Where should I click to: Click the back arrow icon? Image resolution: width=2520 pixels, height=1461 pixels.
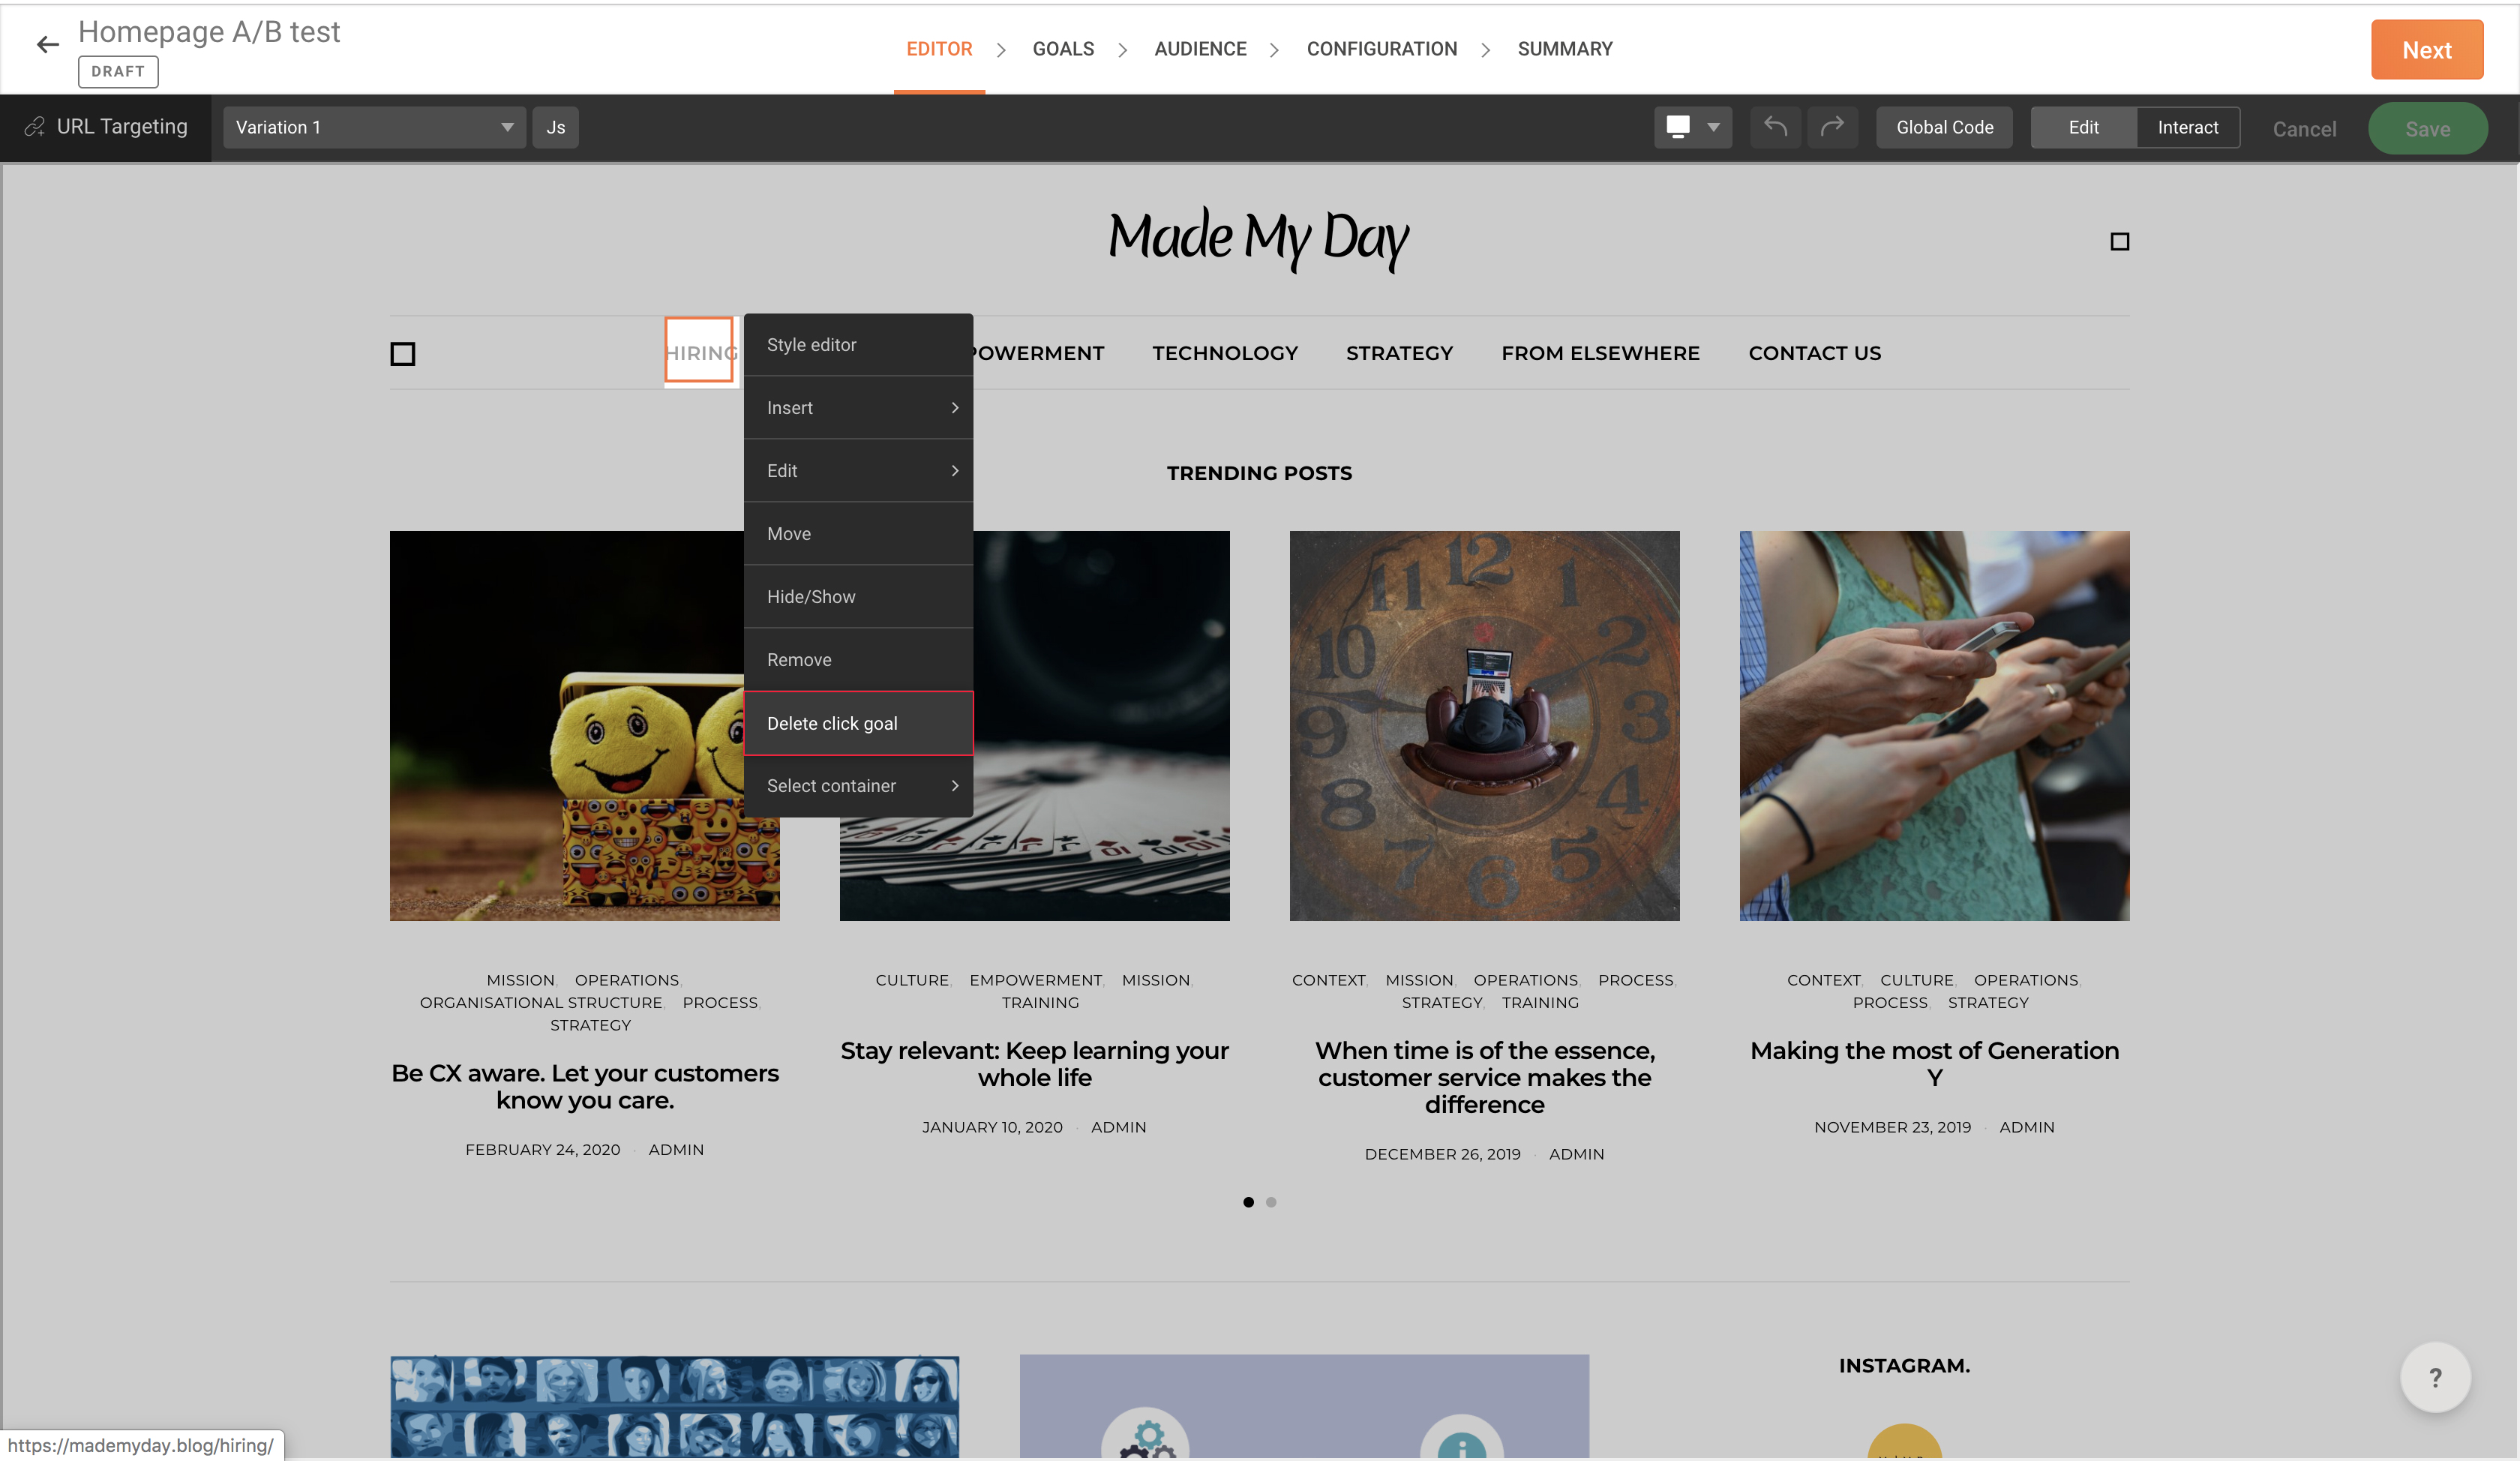(47, 45)
